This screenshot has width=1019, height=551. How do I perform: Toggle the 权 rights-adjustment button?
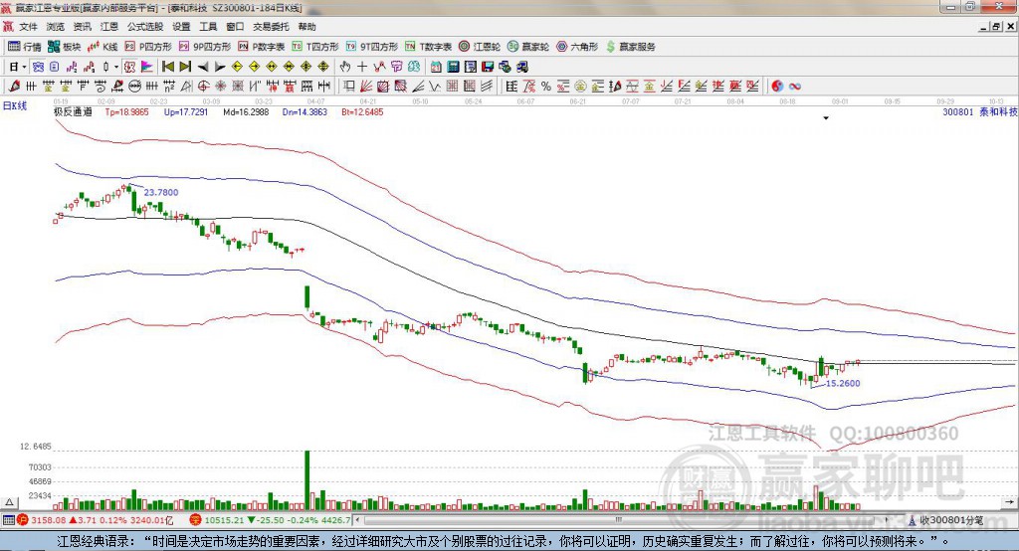pyautogui.click(x=130, y=67)
